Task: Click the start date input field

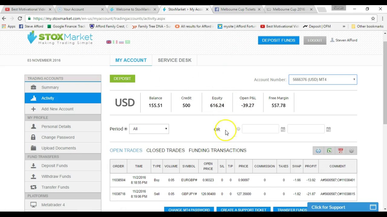Action: pyautogui.click(x=260, y=129)
